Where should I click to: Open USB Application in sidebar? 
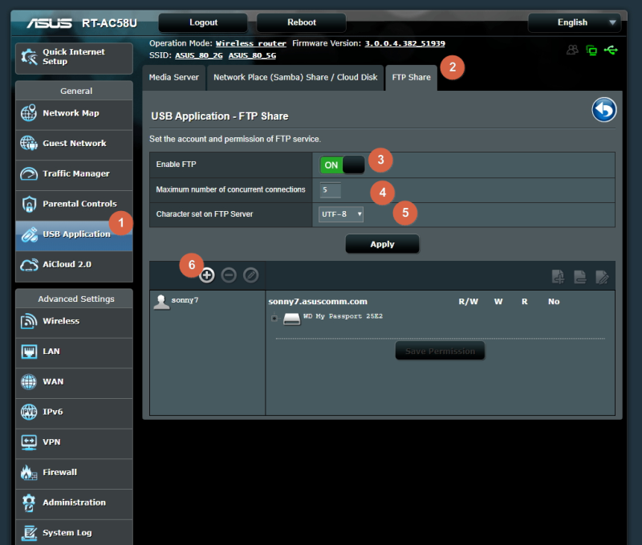74,234
